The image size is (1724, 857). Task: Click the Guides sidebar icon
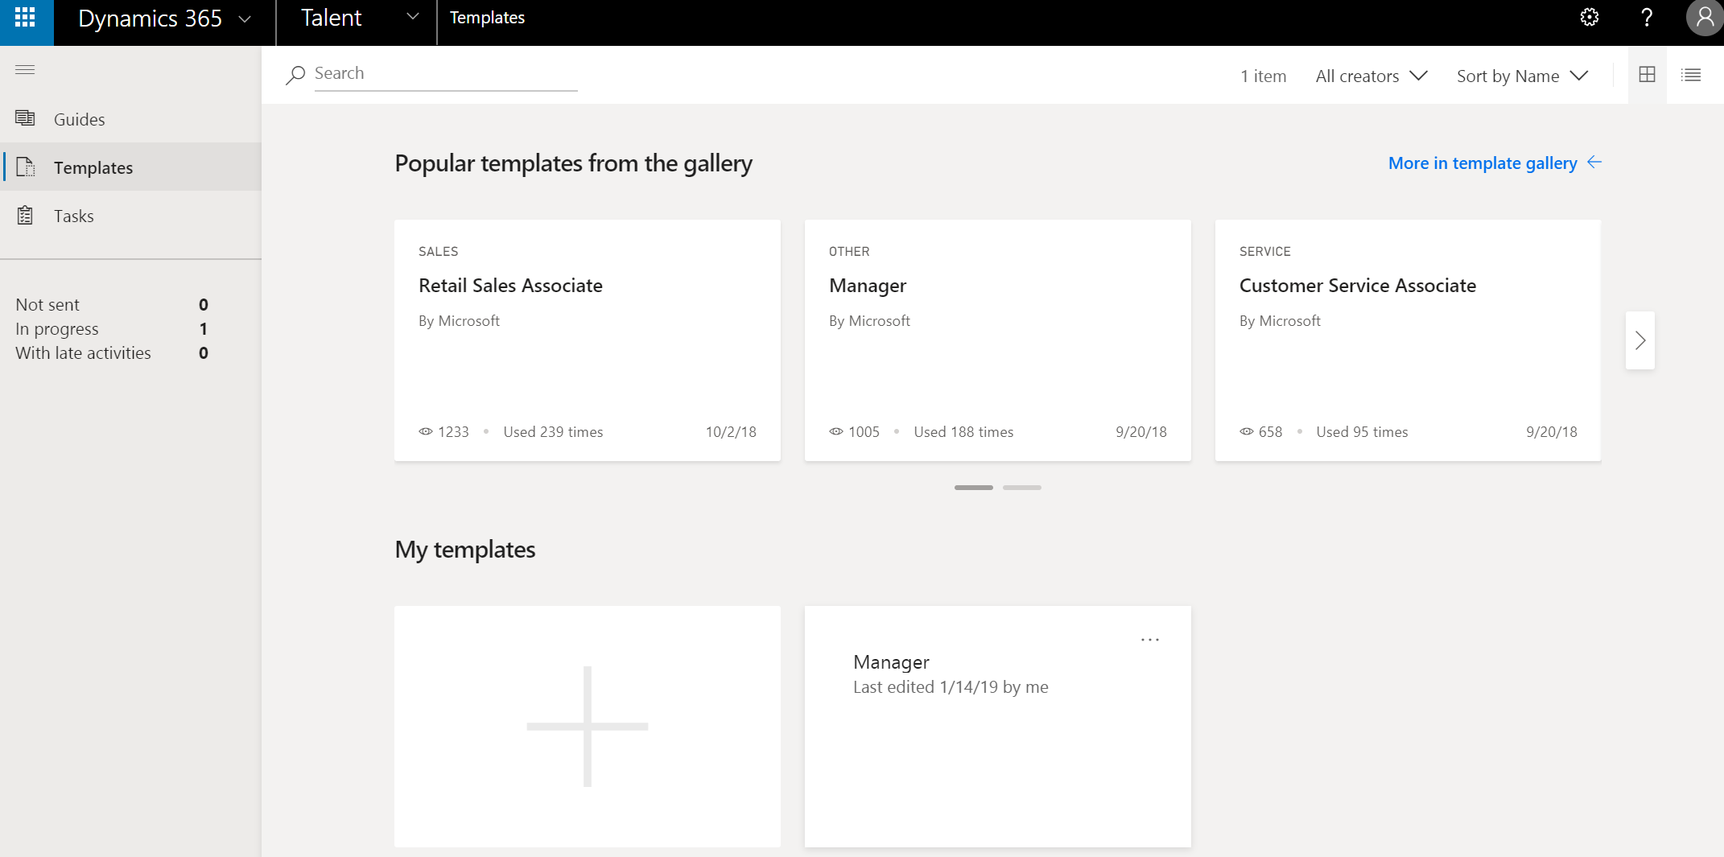point(25,118)
